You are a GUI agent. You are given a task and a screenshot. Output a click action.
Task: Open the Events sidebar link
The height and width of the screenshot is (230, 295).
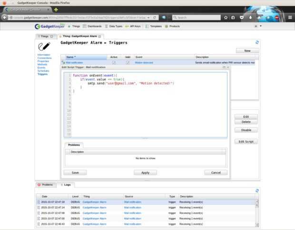(x=41, y=67)
